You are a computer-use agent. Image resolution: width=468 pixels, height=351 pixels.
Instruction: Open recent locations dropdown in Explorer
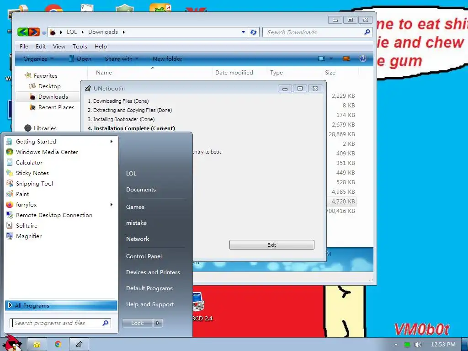(x=44, y=33)
